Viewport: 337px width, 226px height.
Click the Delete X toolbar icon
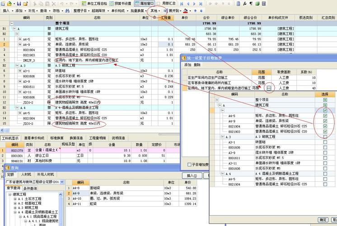(54, 4)
